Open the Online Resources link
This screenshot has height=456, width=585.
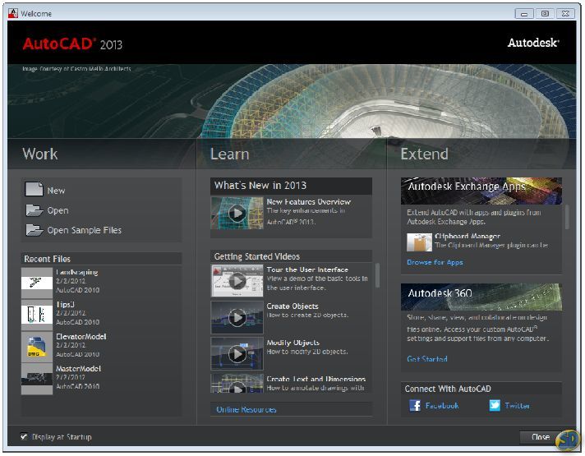[x=246, y=409]
